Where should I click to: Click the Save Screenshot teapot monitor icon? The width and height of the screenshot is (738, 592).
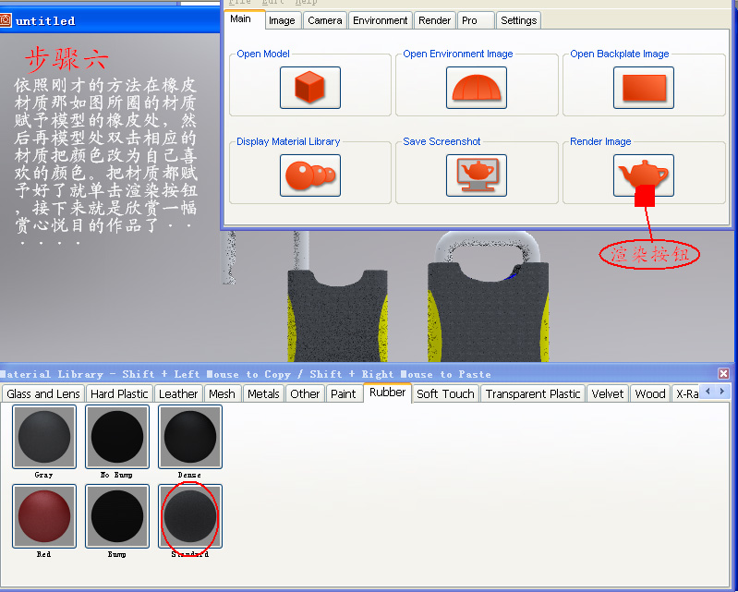pos(477,175)
